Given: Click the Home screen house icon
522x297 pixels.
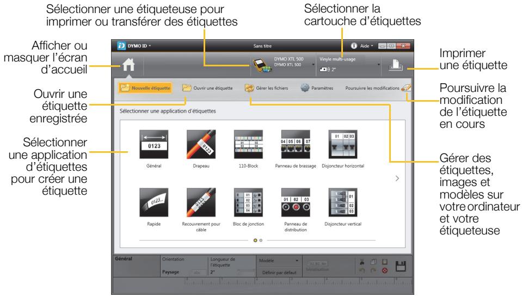Looking at the screenshot, I should pyautogui.click(x=128, y=65).
